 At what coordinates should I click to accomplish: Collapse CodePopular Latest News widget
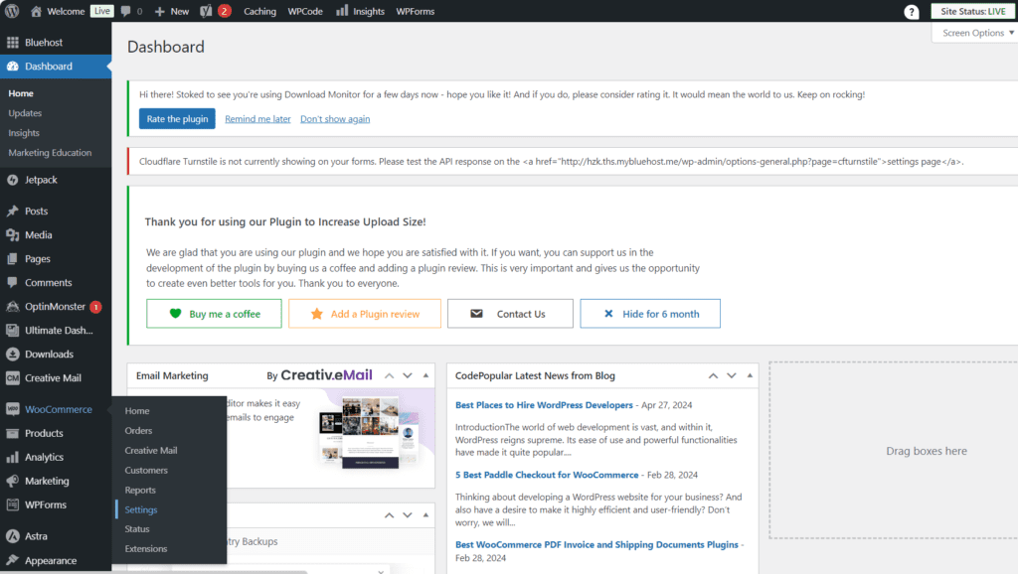750,375
